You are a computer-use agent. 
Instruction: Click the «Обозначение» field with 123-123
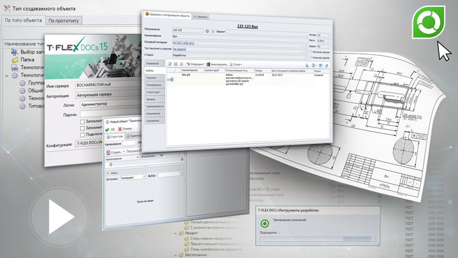(188, 30)
